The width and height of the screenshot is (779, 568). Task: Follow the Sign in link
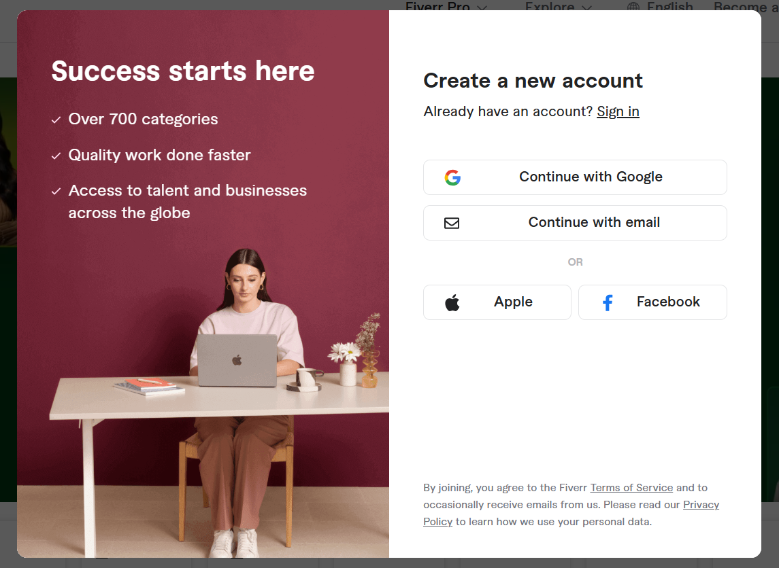[618, 111]
